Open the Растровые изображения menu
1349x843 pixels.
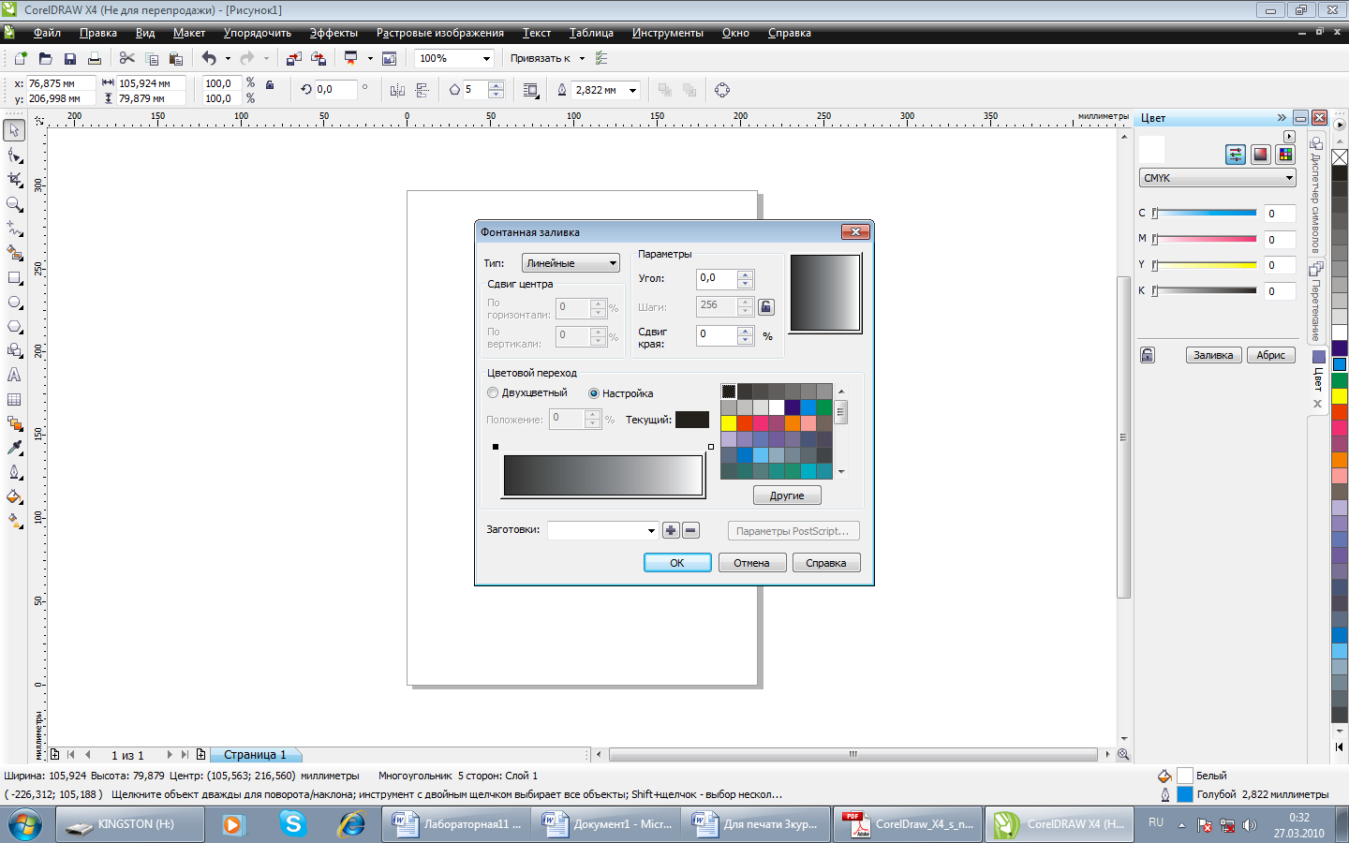(x=440, y=33)
